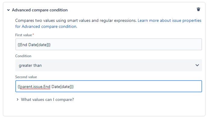209x118 pixels.
Task: Click the Second value label
Action: (26, 77)
